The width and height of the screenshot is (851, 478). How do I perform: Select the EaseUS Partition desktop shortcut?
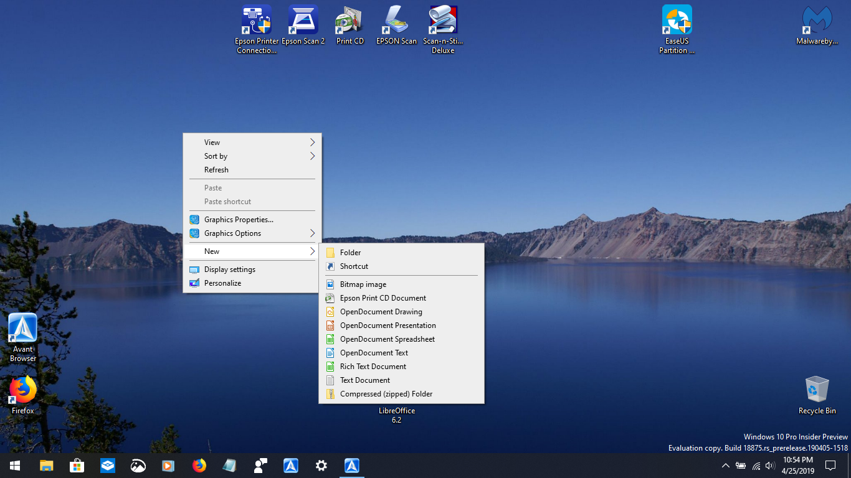(x=677, y=29)
